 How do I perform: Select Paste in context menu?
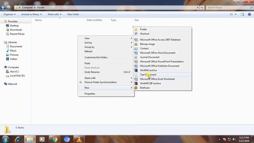(106, 64)
